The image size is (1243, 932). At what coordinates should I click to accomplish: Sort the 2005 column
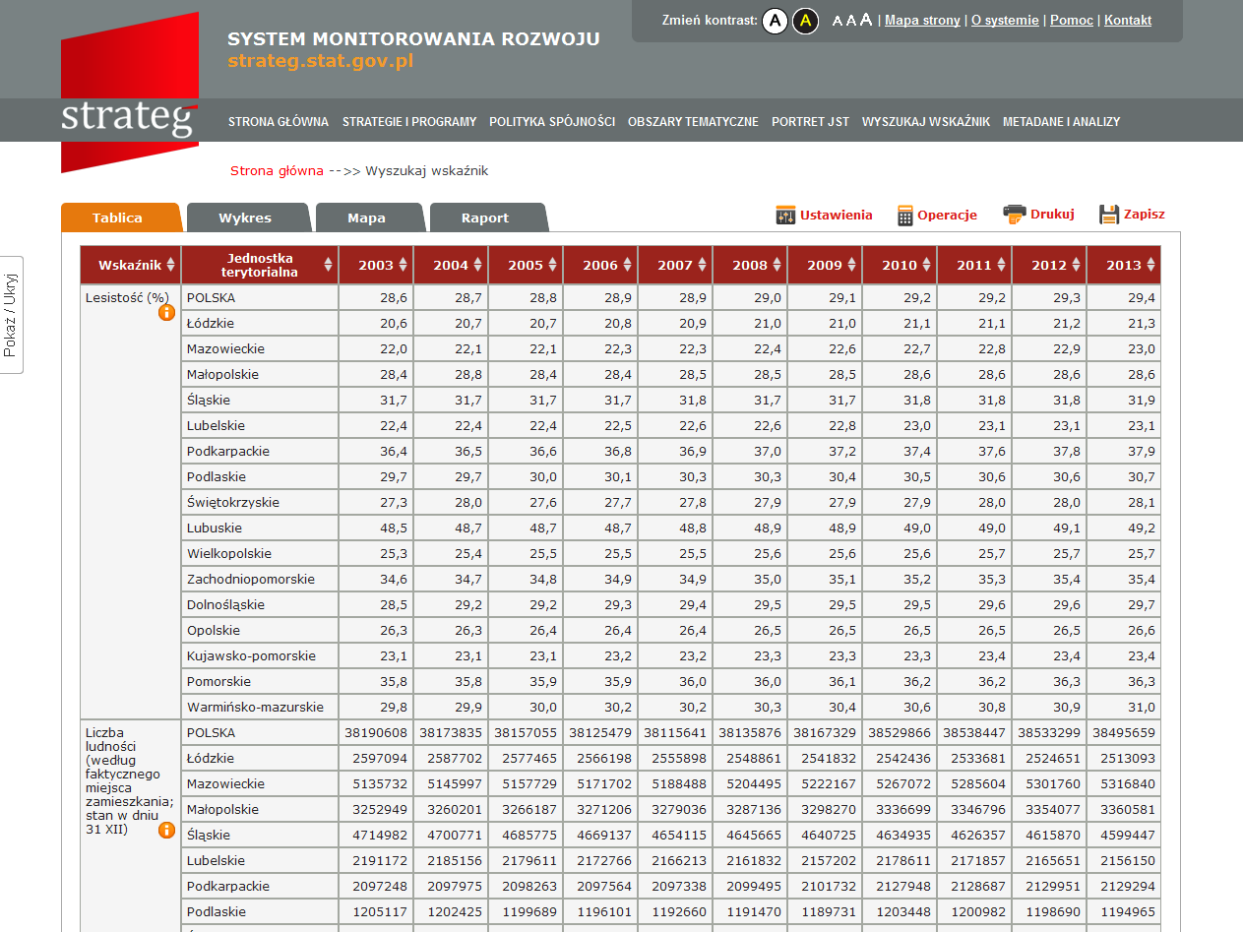[552, 265]
